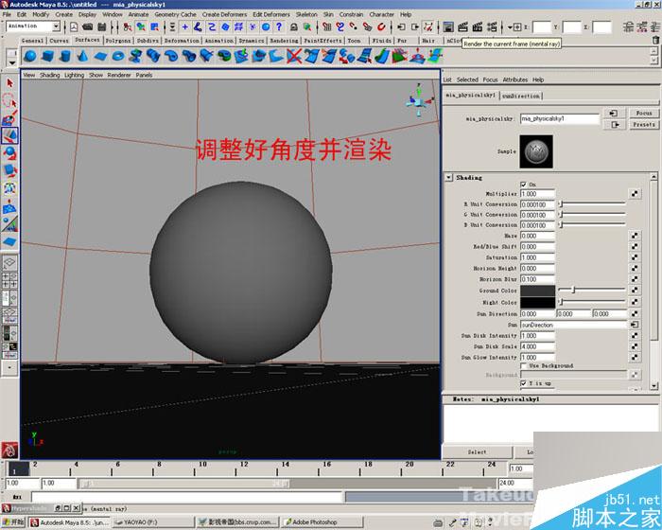Click the Night Color swatch
Viewport: 662px width, 530px height.
click(537, 303)
